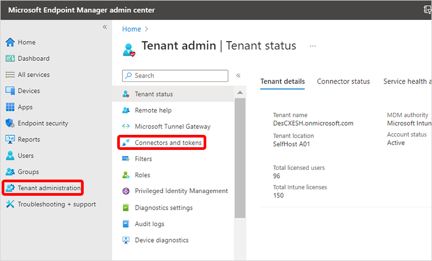Click the Home house icon in sidebar
This screenshot has width=432, height=261.
coord(10,42)
